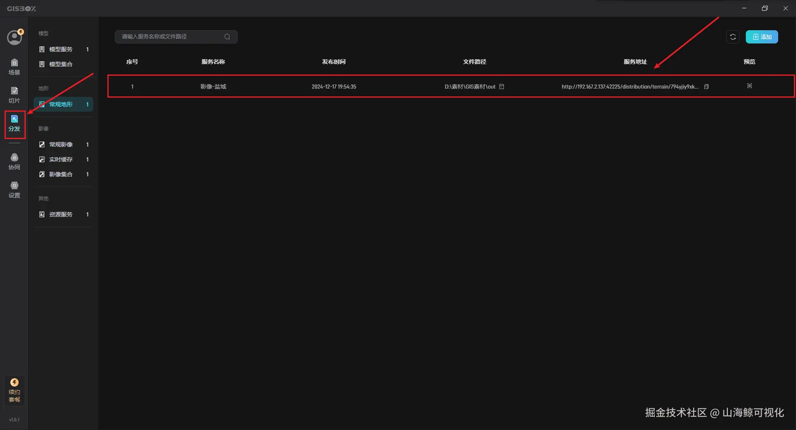Select 模型集合 in the side menu
Image resolution: width=796 pixels, height=430 pixels.
(x=63, y=64)
